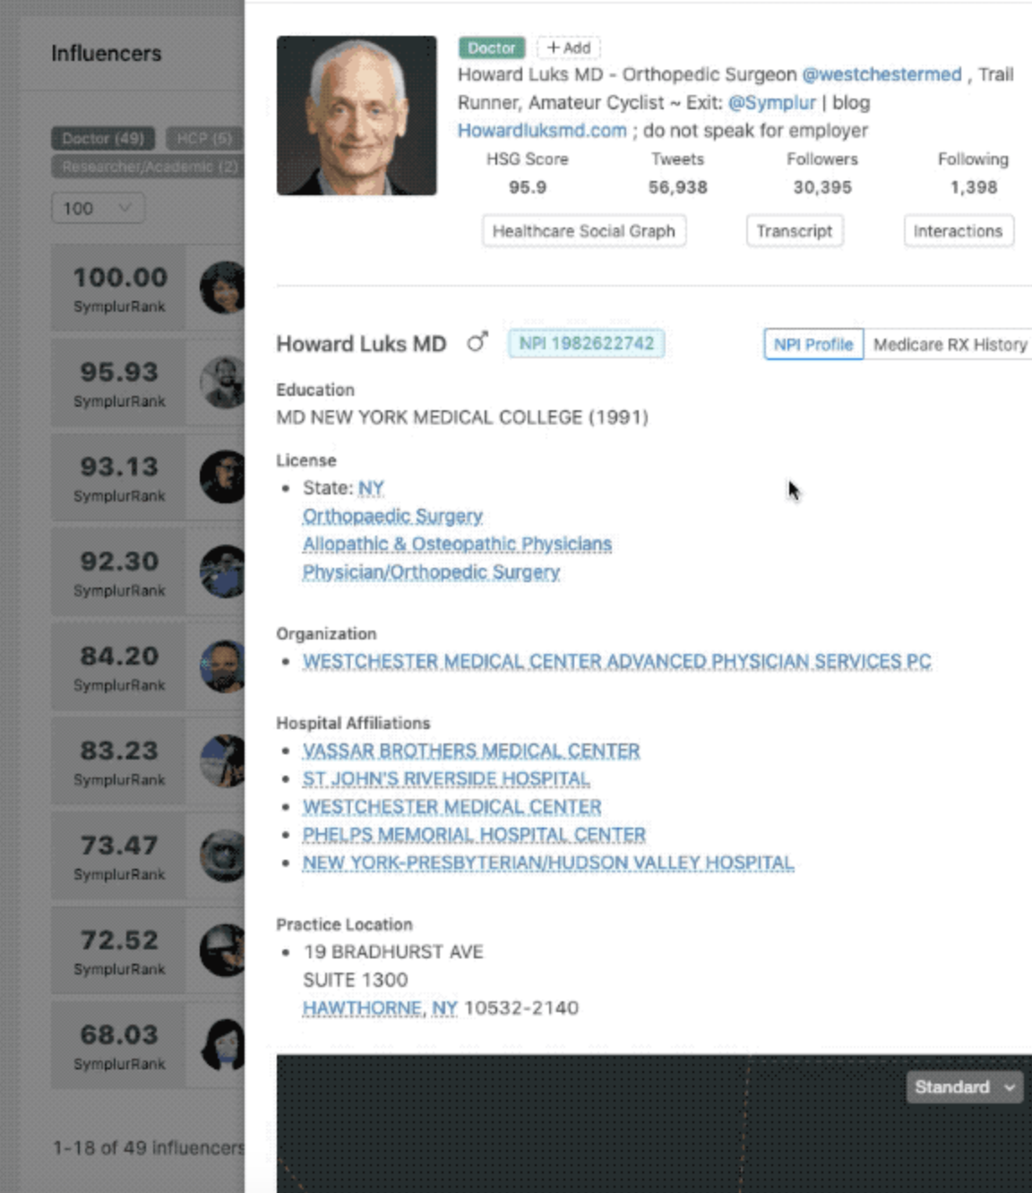This screenshot has width=1032, height=1193.
Task: Select influencer avatar ranked 68.03
Action: tap(222, 1044)
